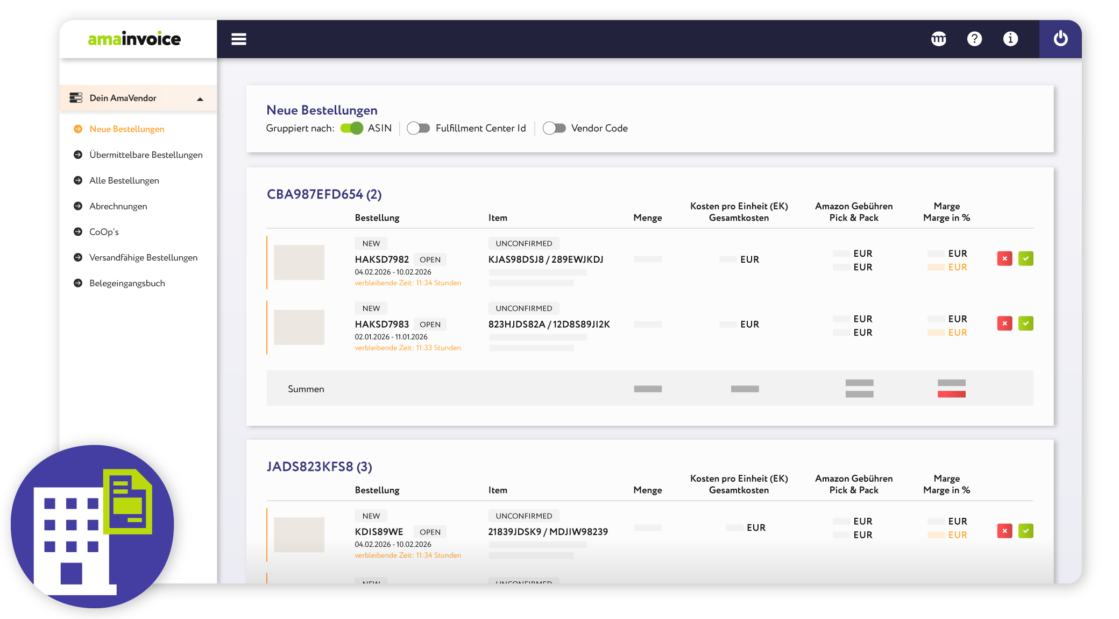Image resolution: width=1119 pixels, height=619 pixels.
Task: Select Belegeingangsbuch sidebar entry
Action: point(127,283)
